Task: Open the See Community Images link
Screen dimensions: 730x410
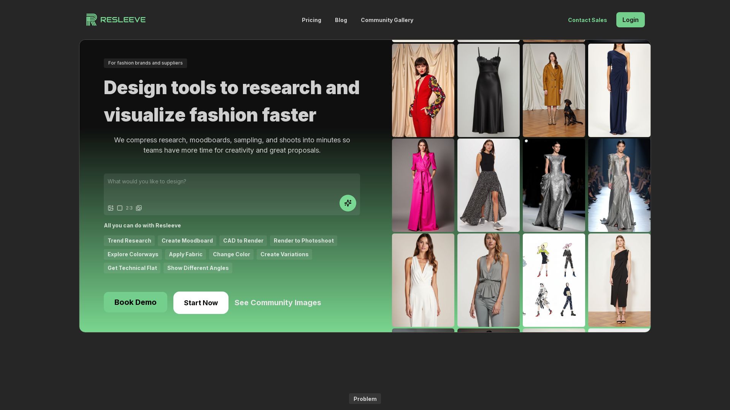Action: click(278, 303)
